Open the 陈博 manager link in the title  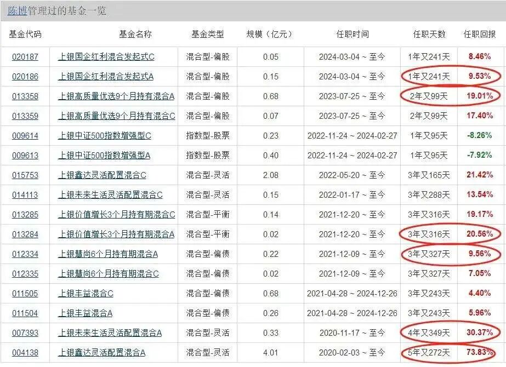point(18,10)
